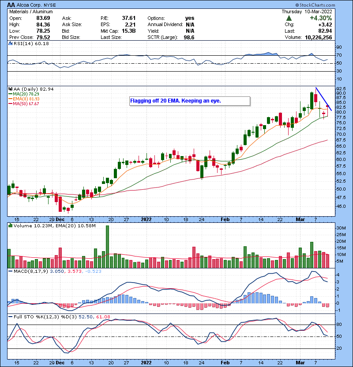Click the 'Feb' label on price date axis
Screen dimensions: 353x367
tap(225, 220)
